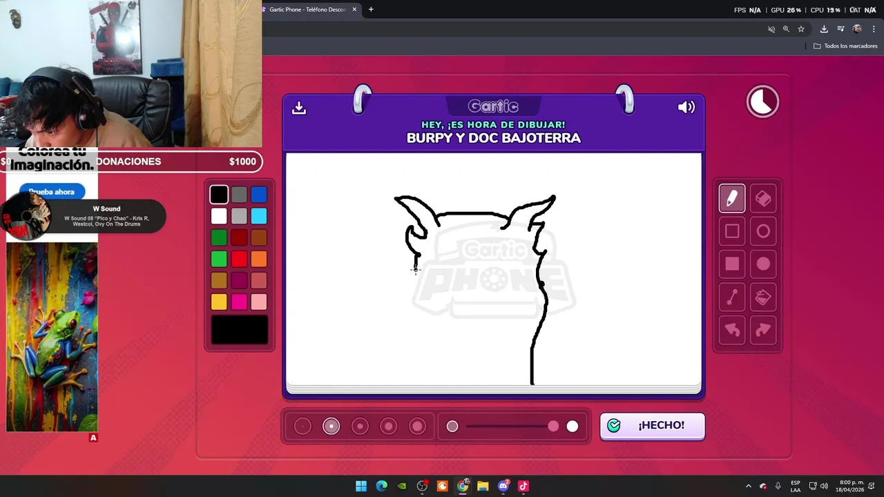Pick the brown color swatch
Image resolution: width=884 pixels, height=497 pixels.
259,237
